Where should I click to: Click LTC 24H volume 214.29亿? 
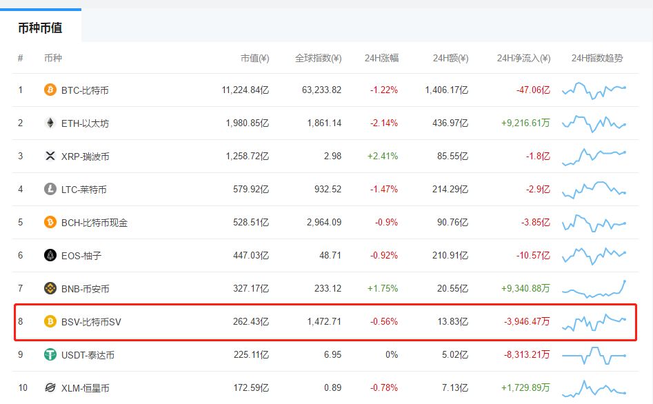450,189
